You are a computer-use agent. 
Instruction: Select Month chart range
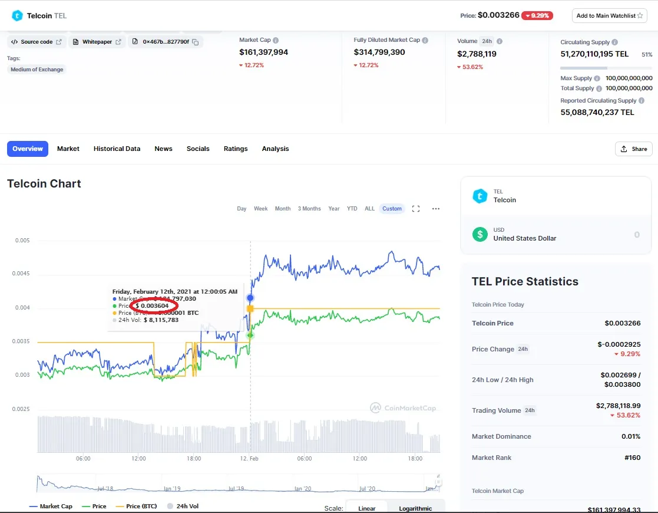click(x=282, y=209)
